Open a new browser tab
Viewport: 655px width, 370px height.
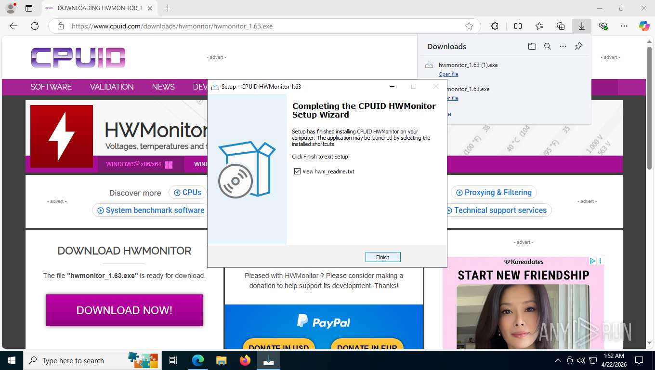pos(168,8)
